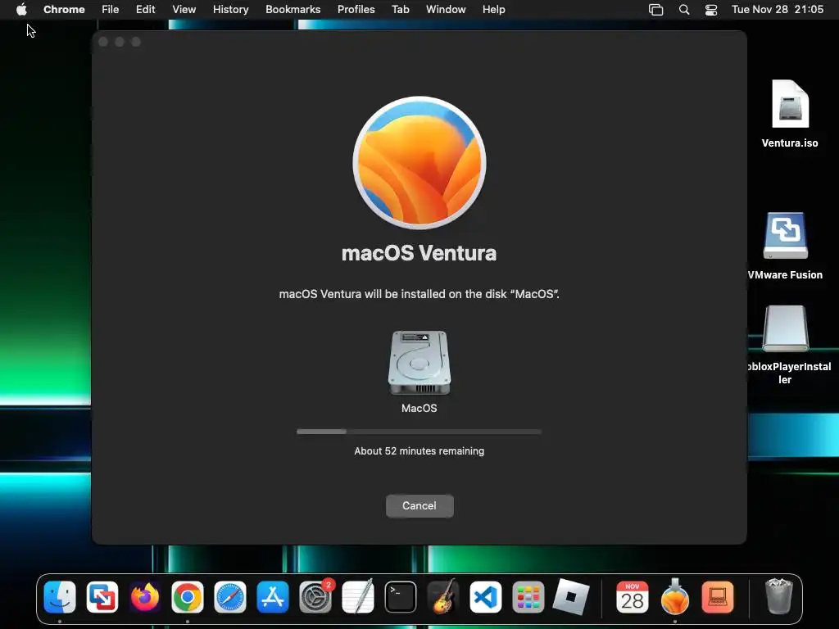This screenshot has height=629, width=839.
Task: Open Calendar from the dock
Action: (x=632, y=597)
